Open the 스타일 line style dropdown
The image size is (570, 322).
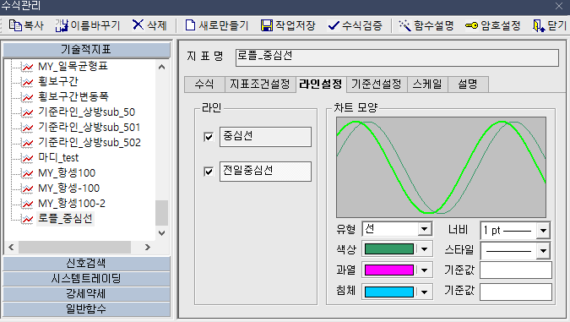pyautogui.click(x=543, y=251)
